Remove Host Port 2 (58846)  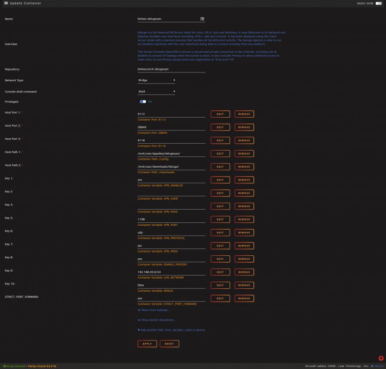coord(244,127)
